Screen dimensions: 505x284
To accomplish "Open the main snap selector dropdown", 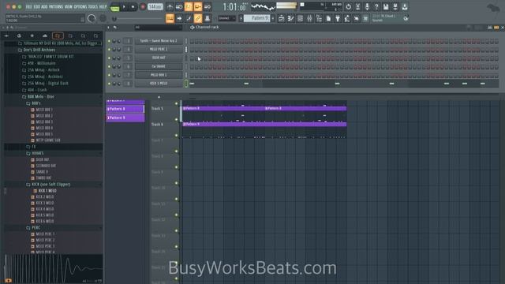I will [x=226, y=18].
